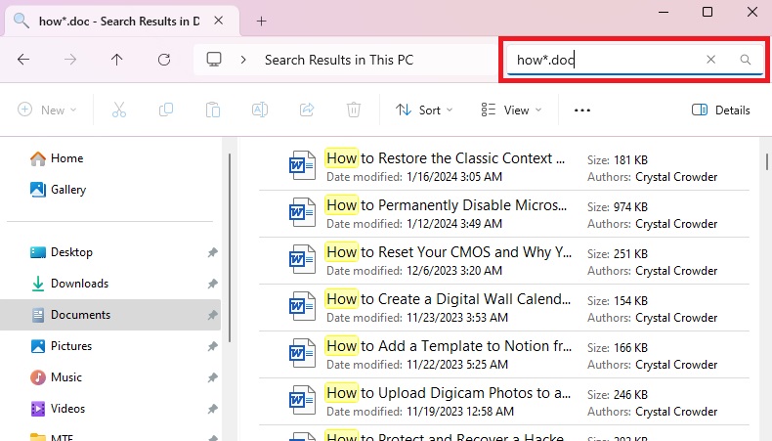Open Pictures in the sidebar

click(61, 346)
